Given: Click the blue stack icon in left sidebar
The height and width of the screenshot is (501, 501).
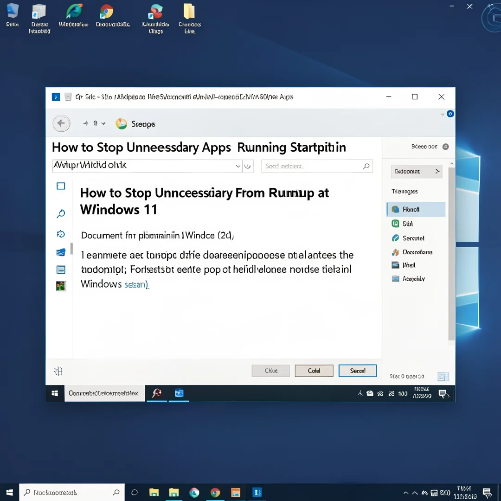Looking at the screenshot, I should 61,252.
